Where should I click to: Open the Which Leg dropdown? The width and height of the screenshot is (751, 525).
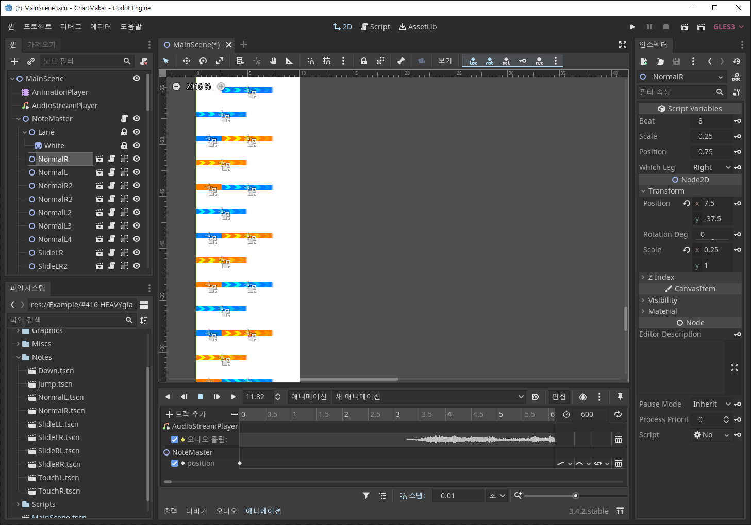711,167
